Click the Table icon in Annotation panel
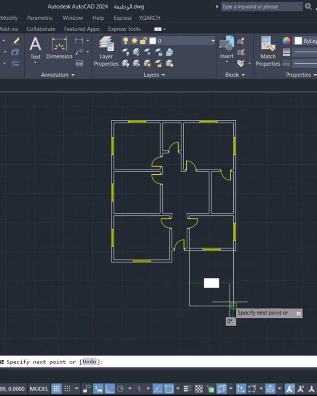317x396 pixels. [x=79, y=63]
